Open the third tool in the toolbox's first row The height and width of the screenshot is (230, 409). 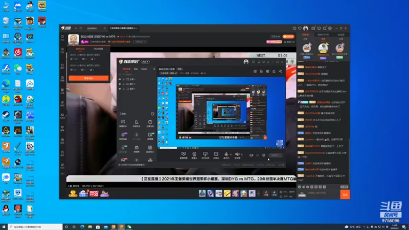click(x=150, y=122)
